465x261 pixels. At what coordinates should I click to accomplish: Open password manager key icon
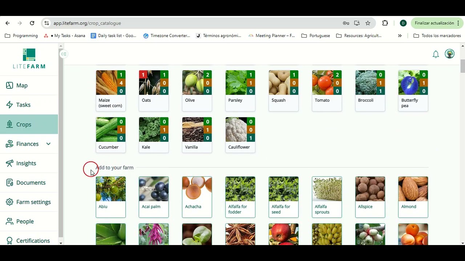346,23
